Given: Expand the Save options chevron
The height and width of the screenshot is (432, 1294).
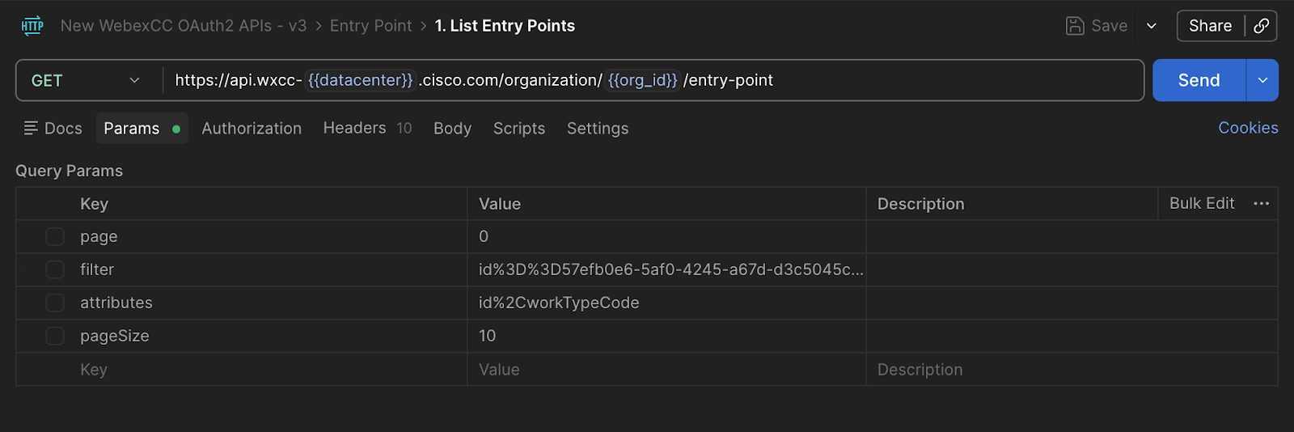Looking at the screenshot, I should pyautogui.click(x=1152, y=26).
